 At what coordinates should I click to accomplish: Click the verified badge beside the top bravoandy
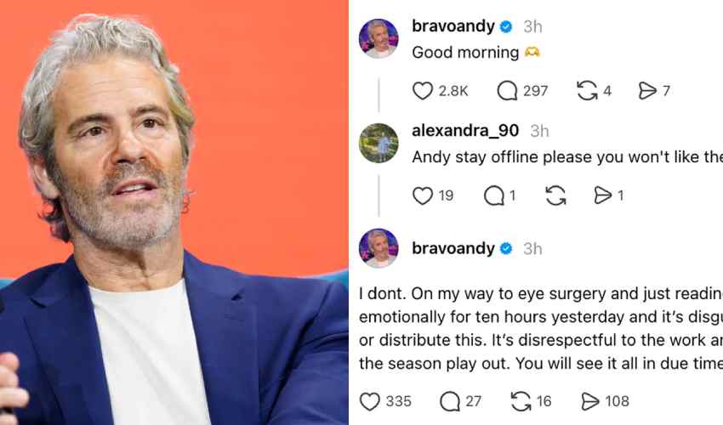[x=506, y=26]
